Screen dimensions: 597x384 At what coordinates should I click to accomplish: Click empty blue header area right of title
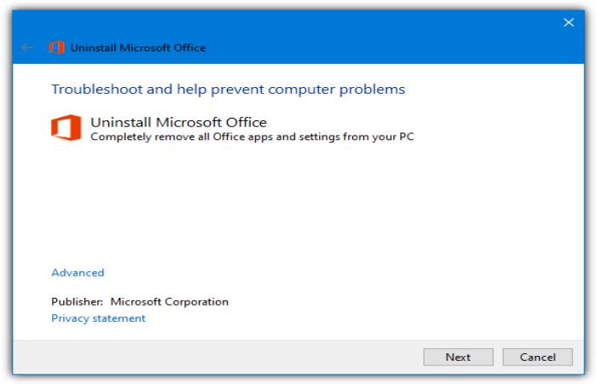pos(380,48)
